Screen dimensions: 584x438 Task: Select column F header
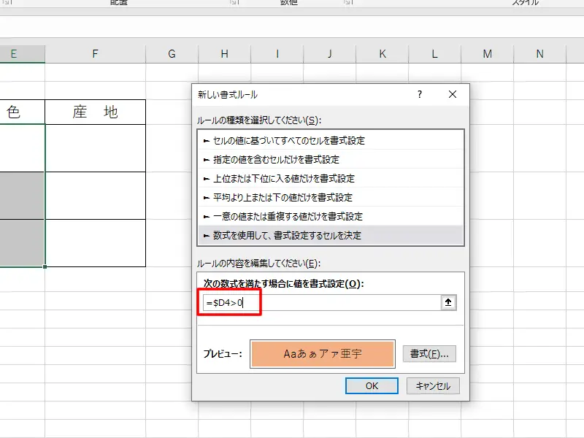point(95,54)
